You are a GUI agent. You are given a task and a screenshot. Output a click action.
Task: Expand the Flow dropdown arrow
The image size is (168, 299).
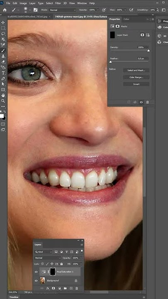125,10
